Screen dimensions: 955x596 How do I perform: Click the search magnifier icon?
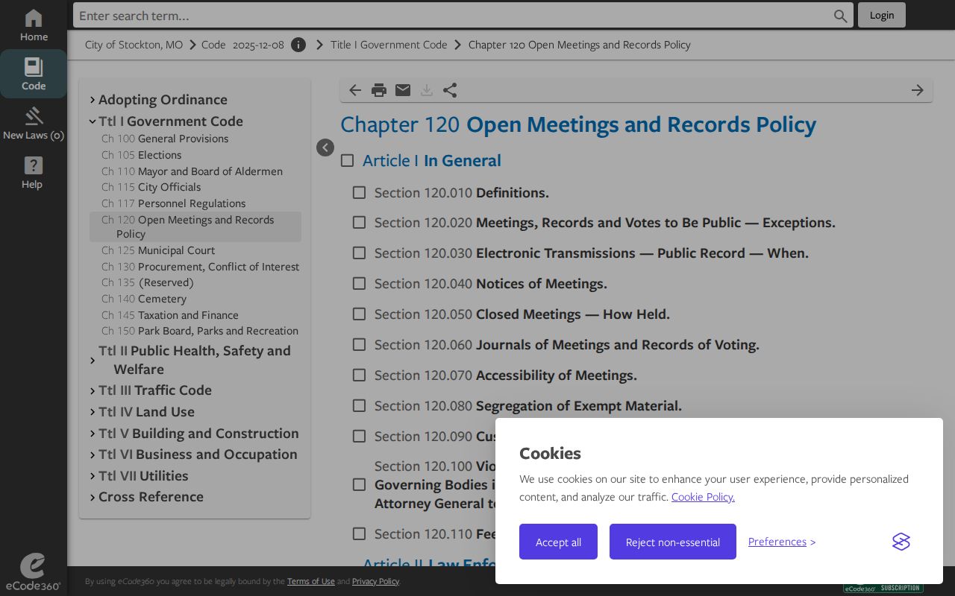(x=840, y=16)
